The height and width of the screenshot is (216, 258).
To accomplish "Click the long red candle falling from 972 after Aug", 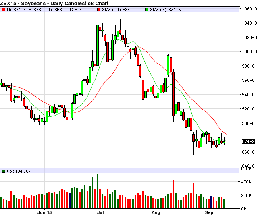I will (x=173, y=94).
